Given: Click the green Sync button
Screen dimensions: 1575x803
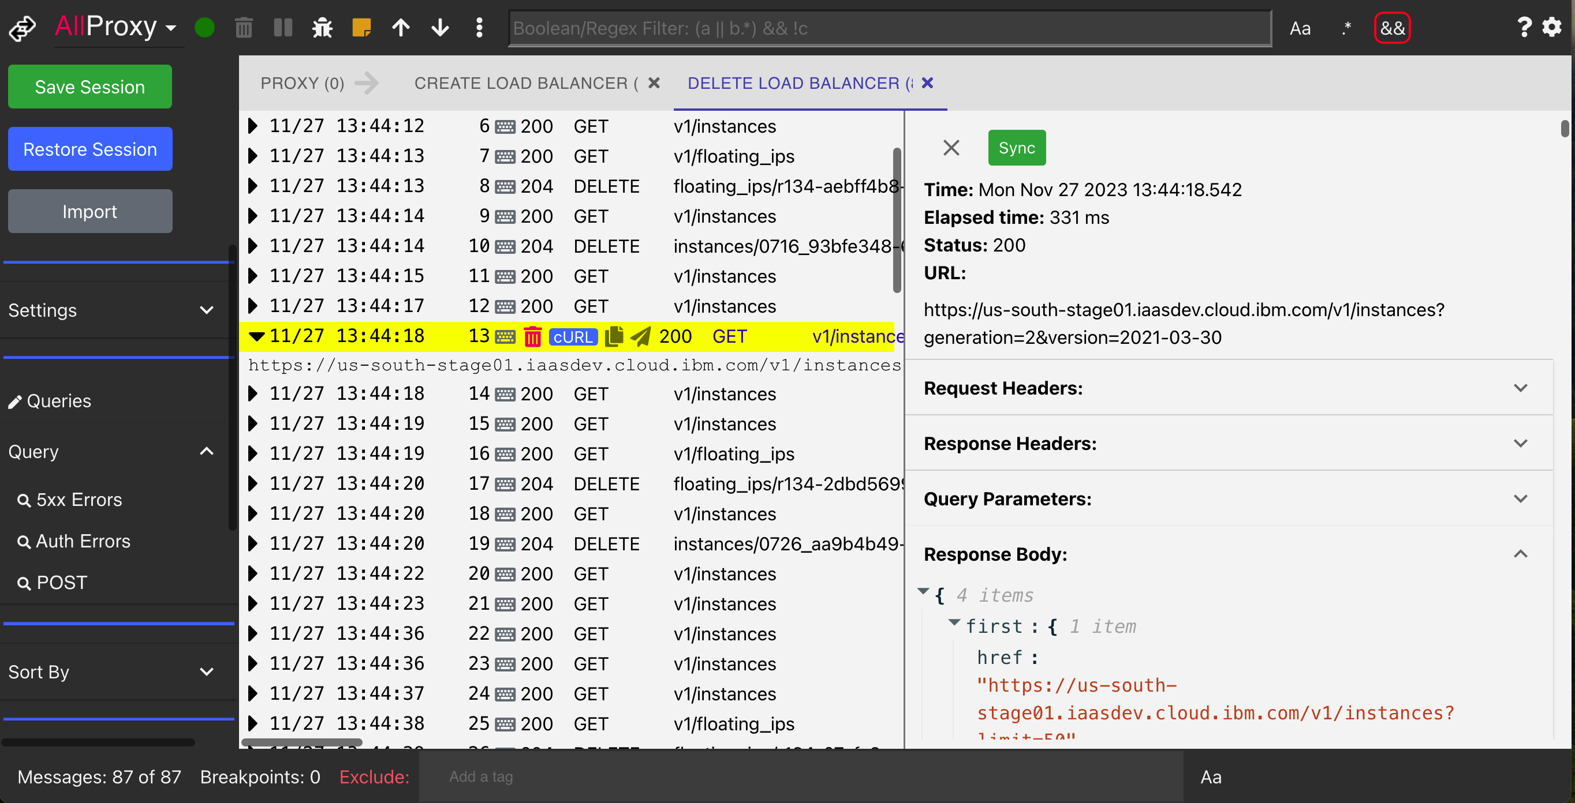Looking at the screenshot, I should (1016, 148).
